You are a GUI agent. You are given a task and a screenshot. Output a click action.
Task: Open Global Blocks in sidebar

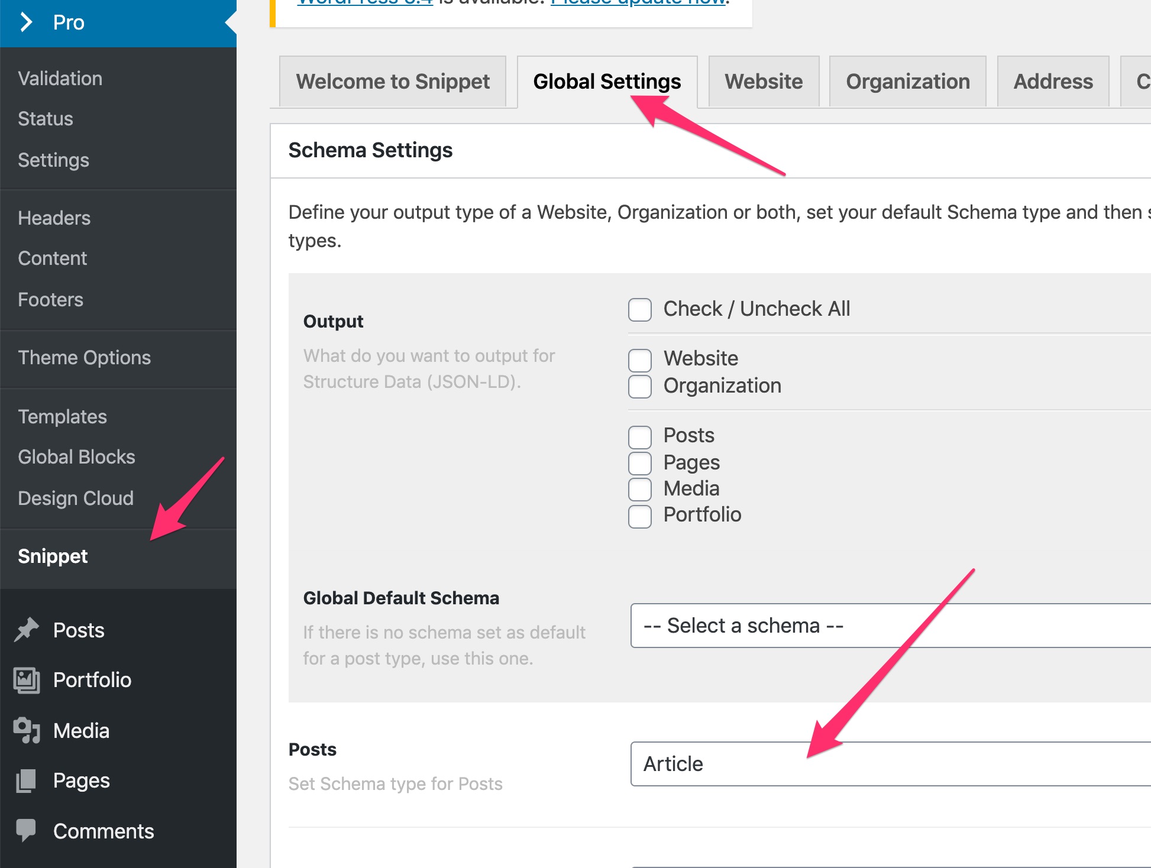point(77,457)
